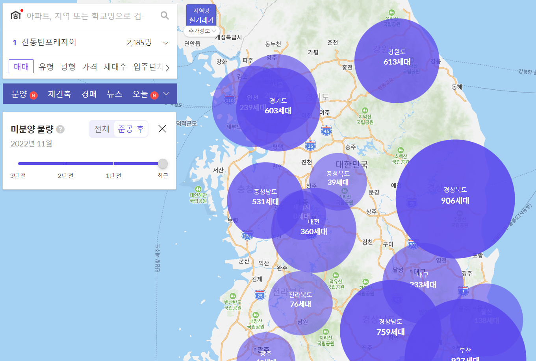This screenshot has height=361, width=536.
Task: Click the timeline slider handle at 최근
Action: coord(163,163)
